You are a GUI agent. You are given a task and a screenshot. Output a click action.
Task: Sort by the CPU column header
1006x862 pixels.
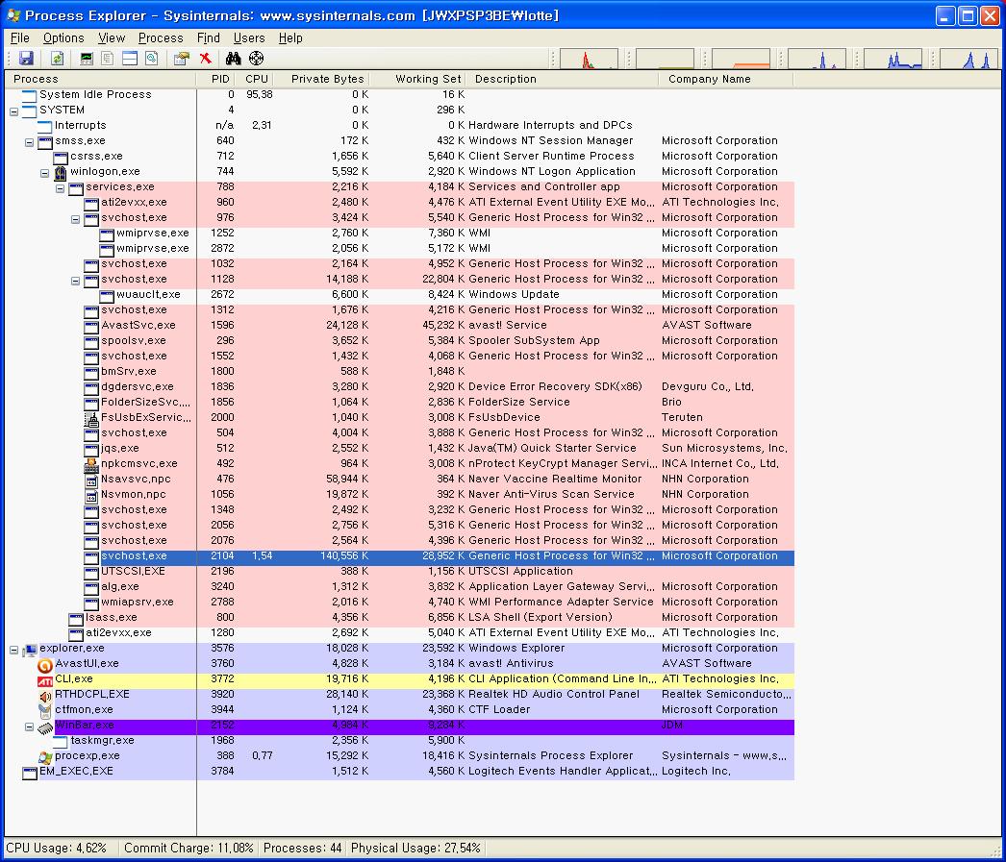(x=255, y=79)
